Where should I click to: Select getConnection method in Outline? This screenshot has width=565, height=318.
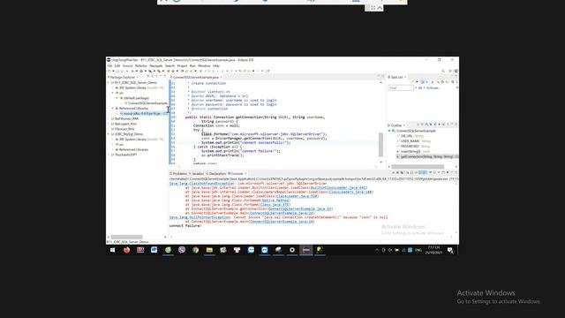pos(427,157)
